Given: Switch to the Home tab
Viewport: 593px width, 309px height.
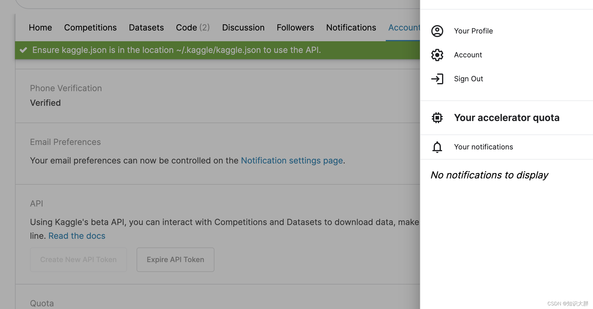Looking at the screenshot, I should [40, 27].
